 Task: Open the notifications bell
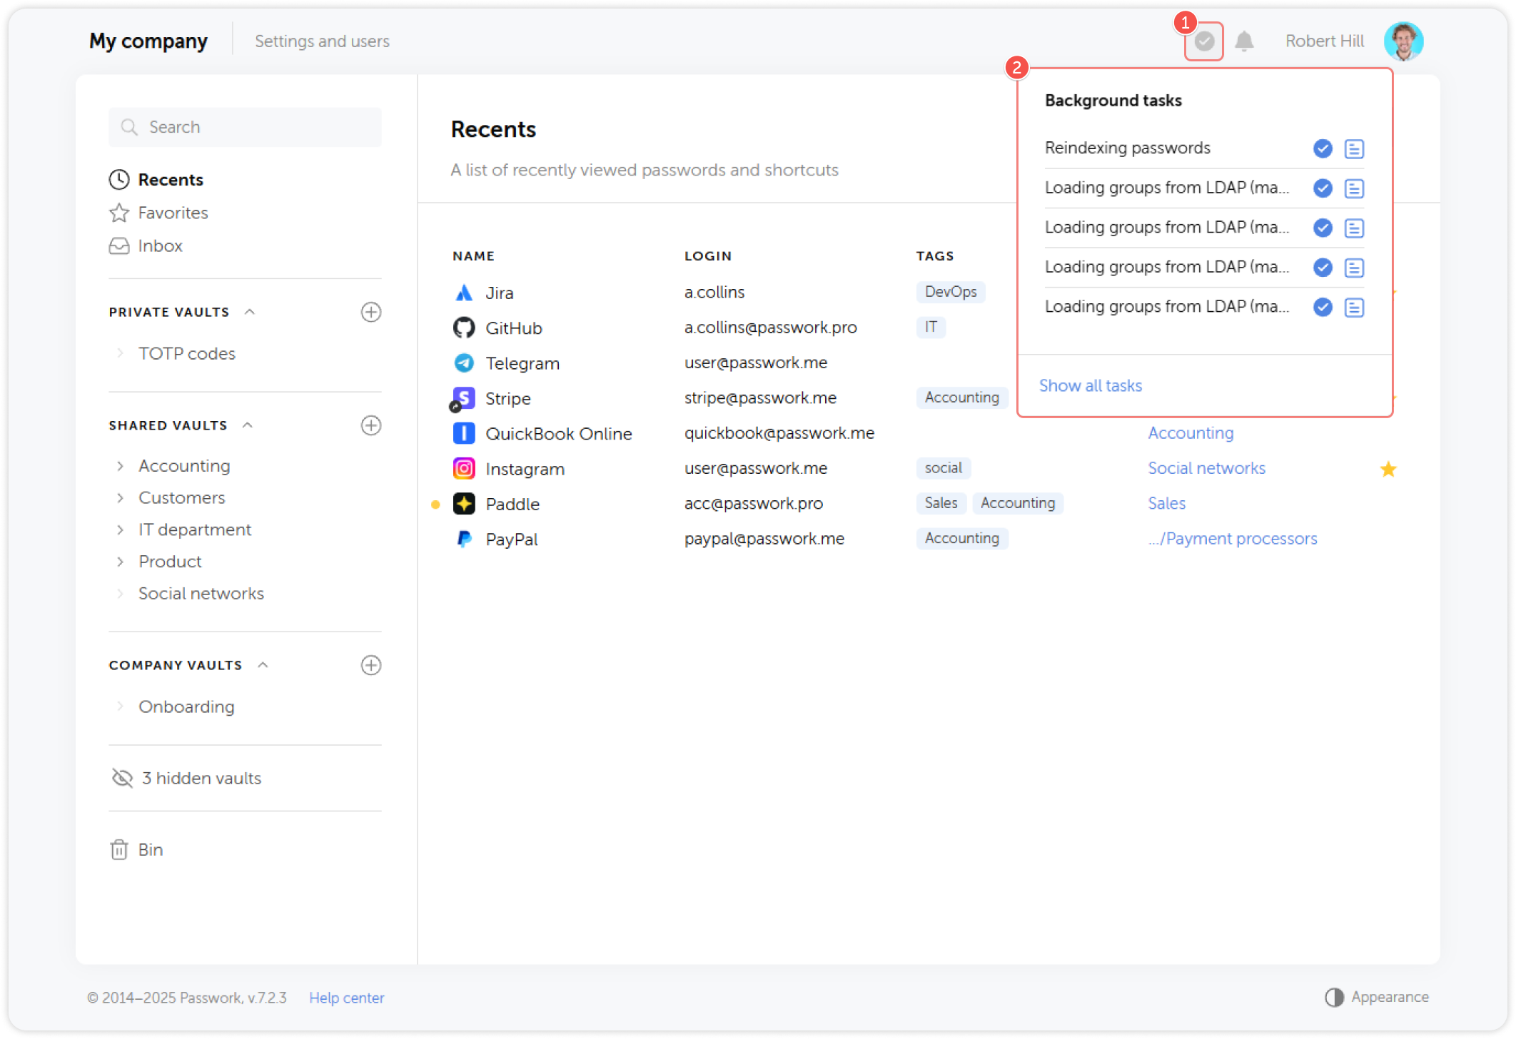click(x=1244, y=41)
